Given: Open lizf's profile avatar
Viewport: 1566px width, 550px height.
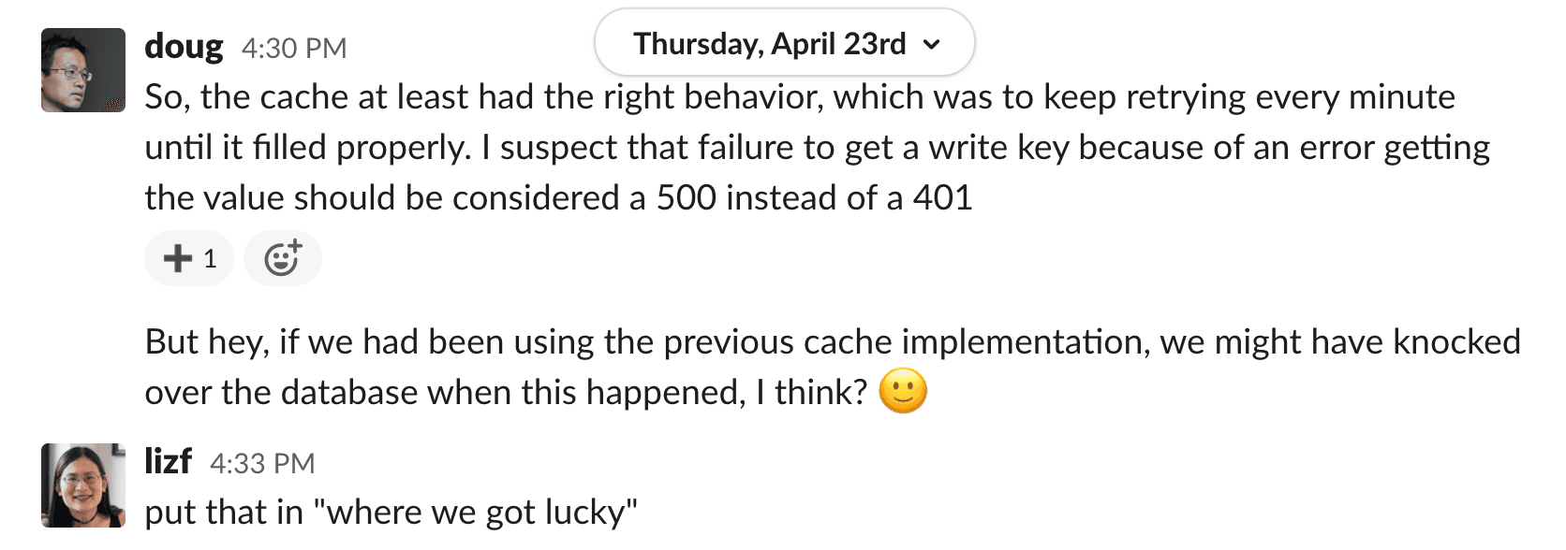Looking at the screenshot, I should [83, 485].
